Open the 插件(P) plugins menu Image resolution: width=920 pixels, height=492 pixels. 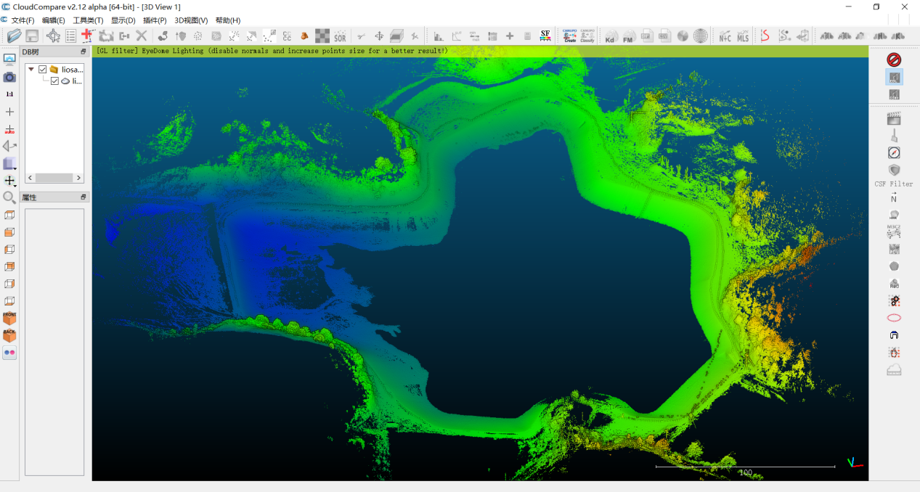(155, 20)
